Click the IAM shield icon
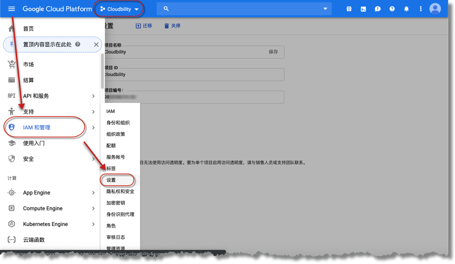The image size is (455, 264). [x=12, y=127]
